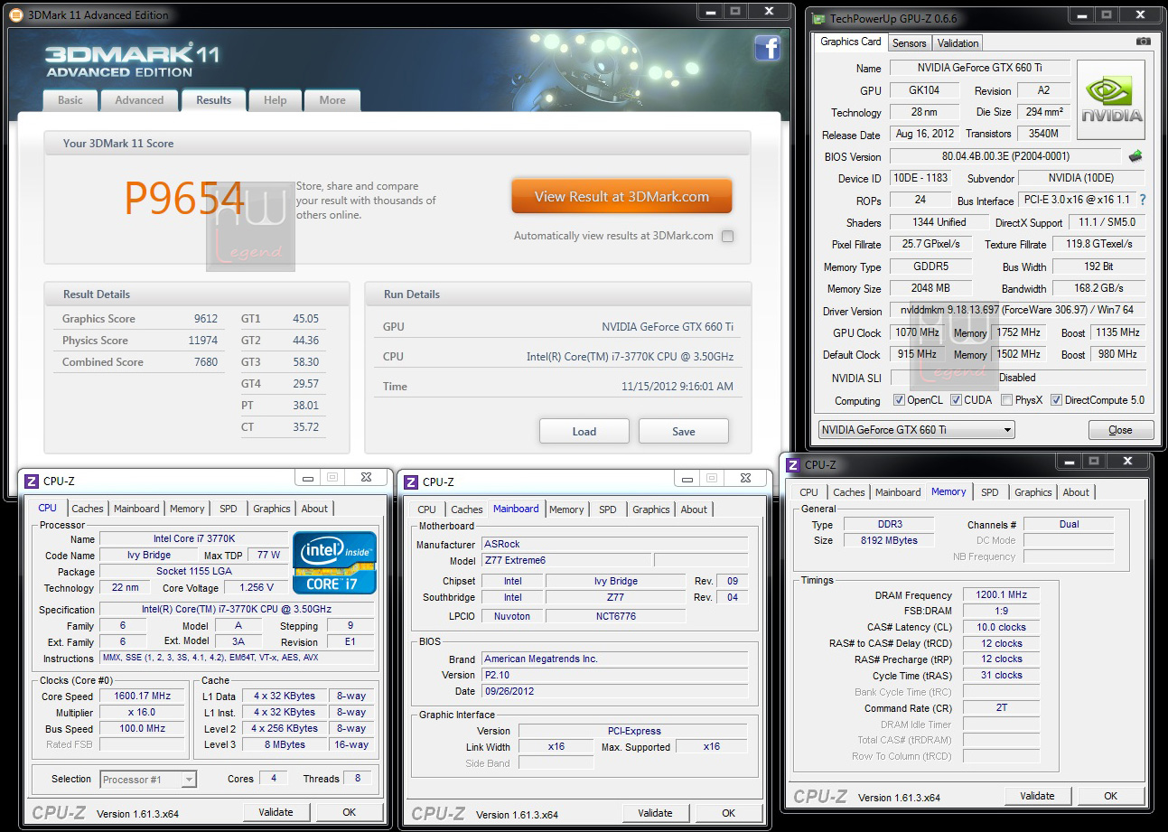Click the 3DMark 11 title bar app icon
This screenshot has width=1168, height=832.
point(15,14)
